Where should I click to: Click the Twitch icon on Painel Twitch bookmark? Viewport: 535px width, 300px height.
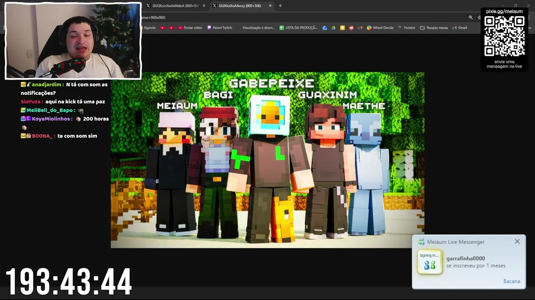[x=209, y=28]
